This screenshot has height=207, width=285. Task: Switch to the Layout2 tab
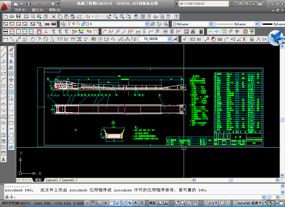tap(68, 180)
